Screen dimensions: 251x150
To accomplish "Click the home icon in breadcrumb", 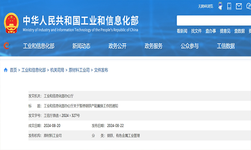I will click(x=5, y=70).
